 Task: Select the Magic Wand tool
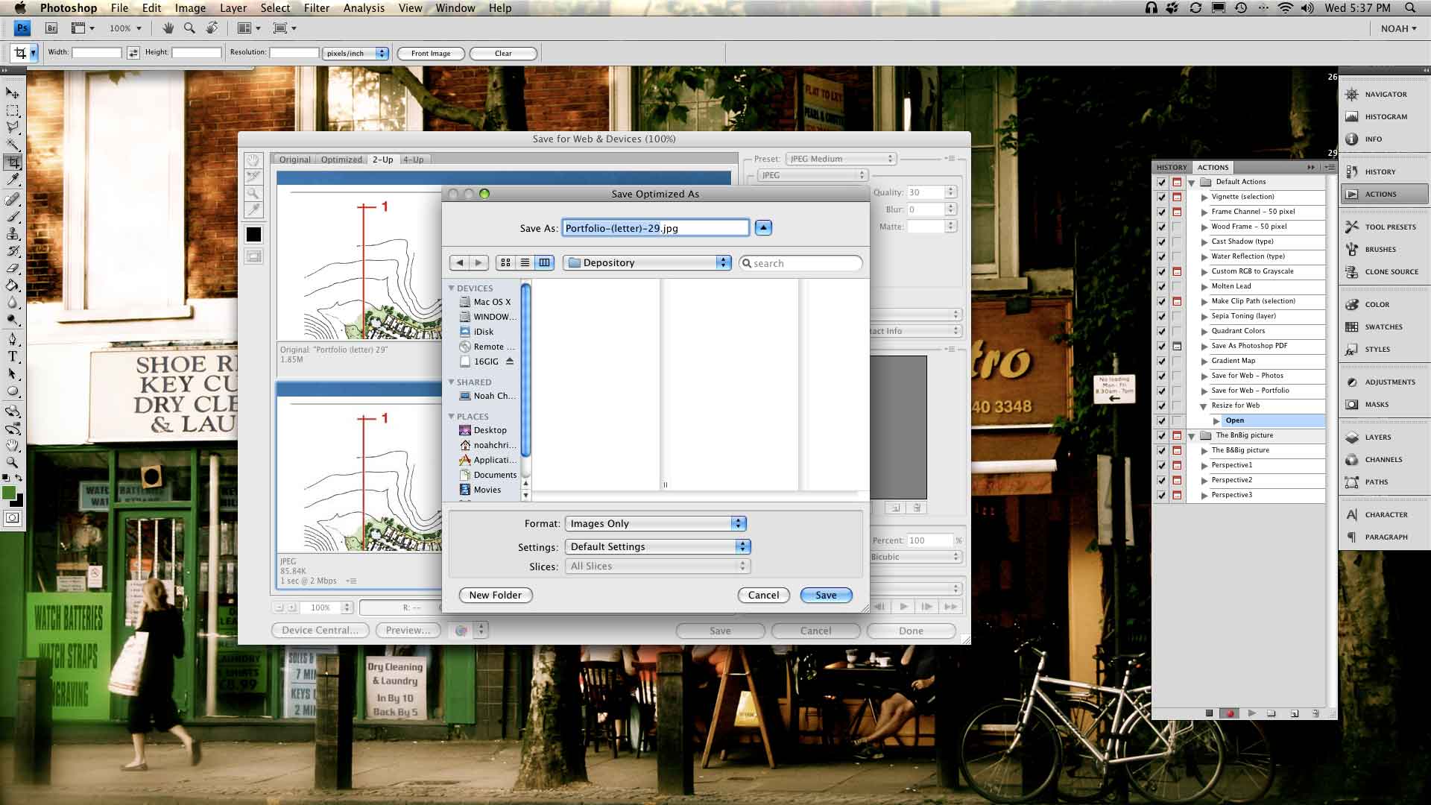[x=13, y=145]
